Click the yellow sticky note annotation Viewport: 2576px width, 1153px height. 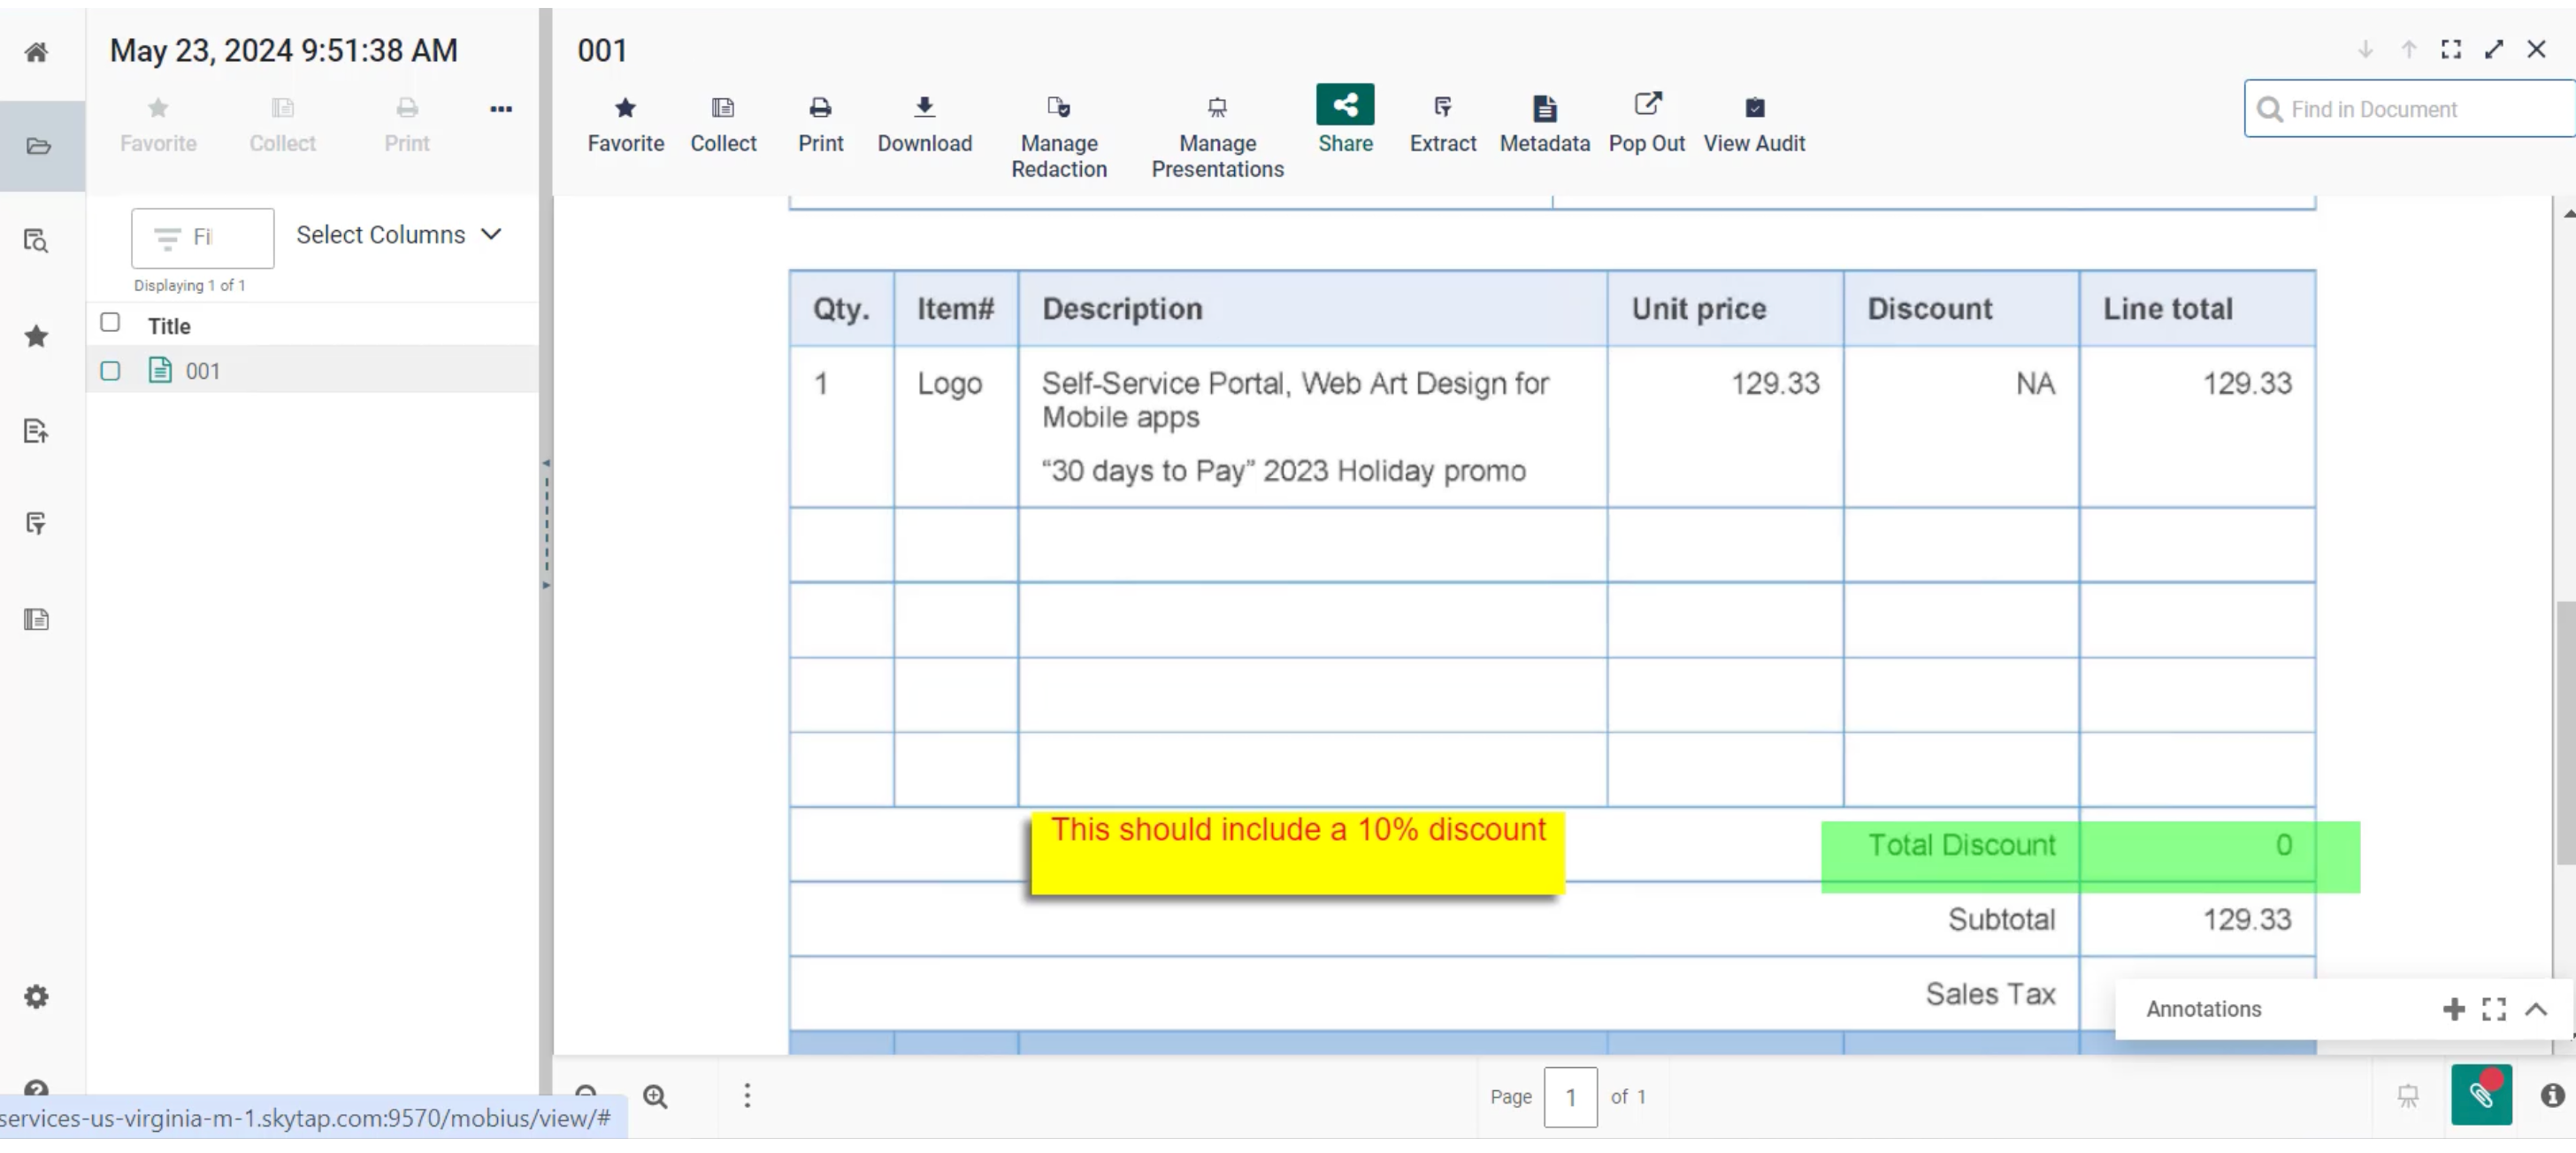[x=1296, y=853]
